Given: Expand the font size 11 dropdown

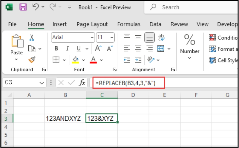Looking at the screenshot, I should 112,38.
